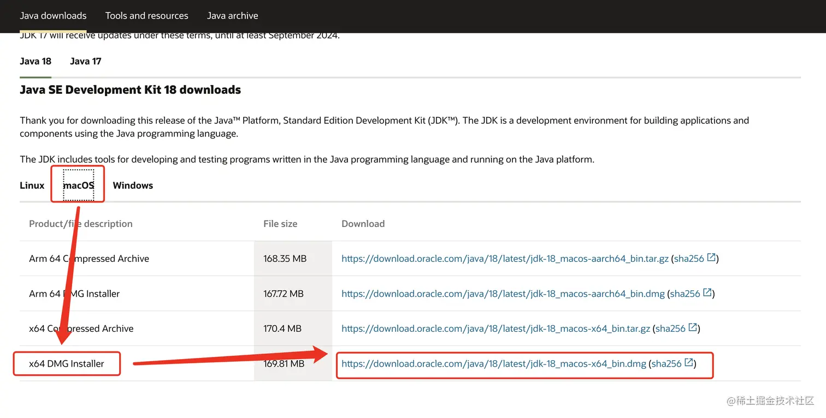The width and height of the screenshot is (826, 418).
Task: Click external-link icon in x64 Compressed Archive row
Action: [693, 327]
